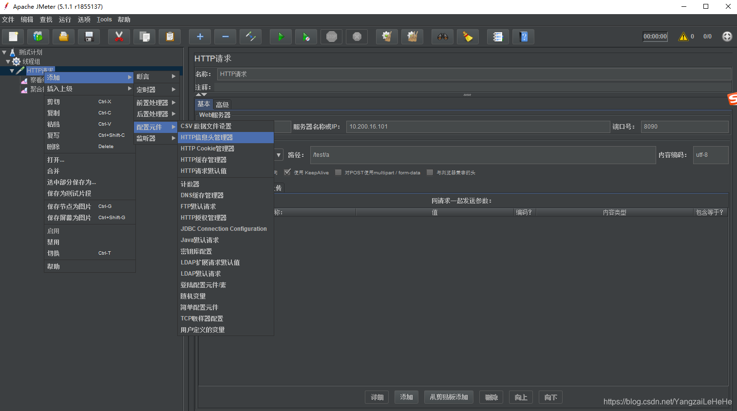
Task: Stop the test with Stop icon
Action: 331,37
